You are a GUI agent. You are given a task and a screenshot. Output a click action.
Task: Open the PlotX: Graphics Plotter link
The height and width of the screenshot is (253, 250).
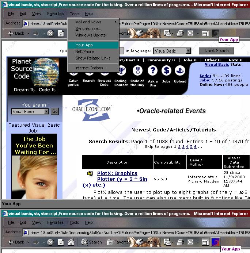point(115,179)
